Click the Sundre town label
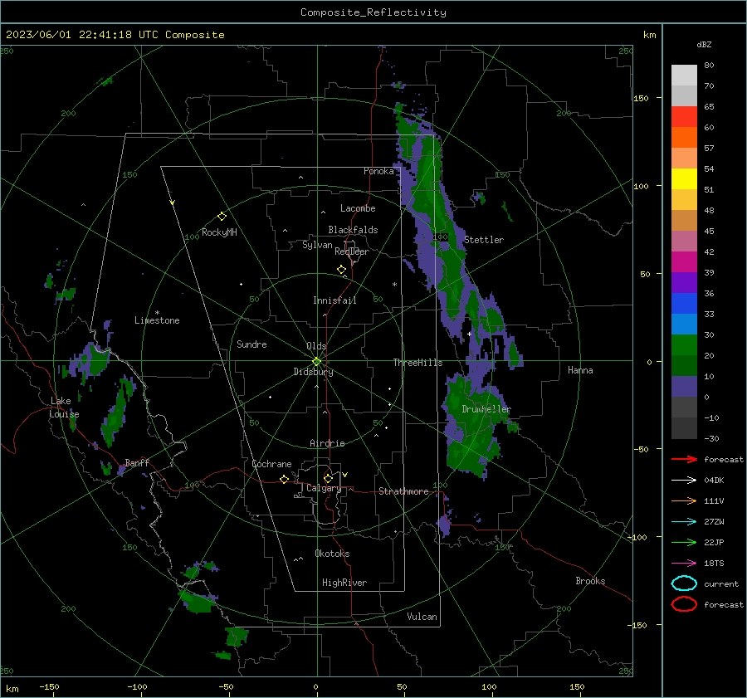This screenshot has width=747, height=698. pyautogui.click(x=251, y=344)
